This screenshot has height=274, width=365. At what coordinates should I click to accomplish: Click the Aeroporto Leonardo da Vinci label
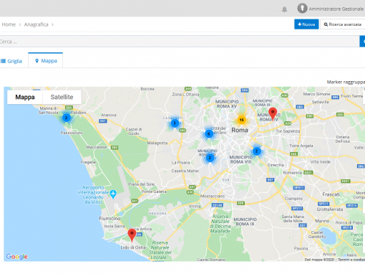pos(94,194)
